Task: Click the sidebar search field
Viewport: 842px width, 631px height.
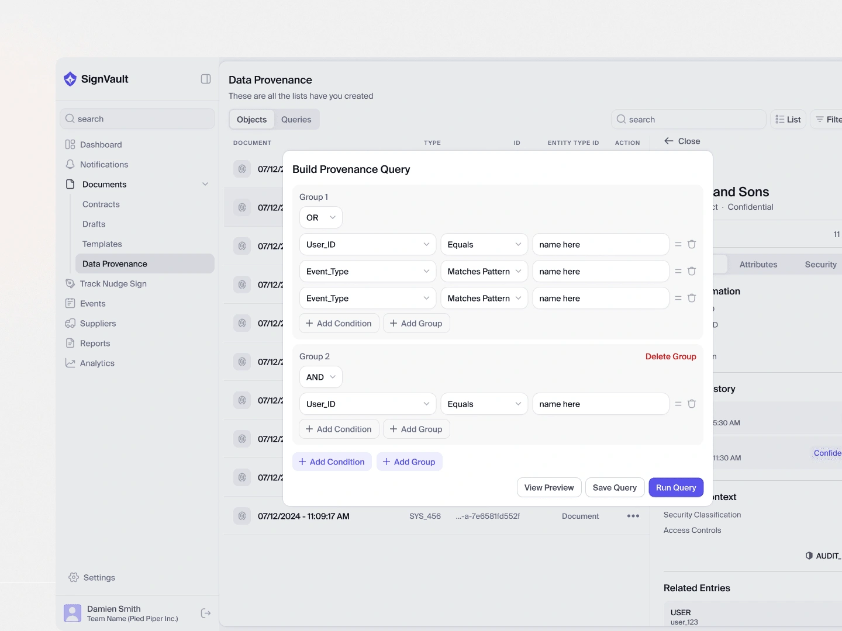Action: tap(137, 119)
